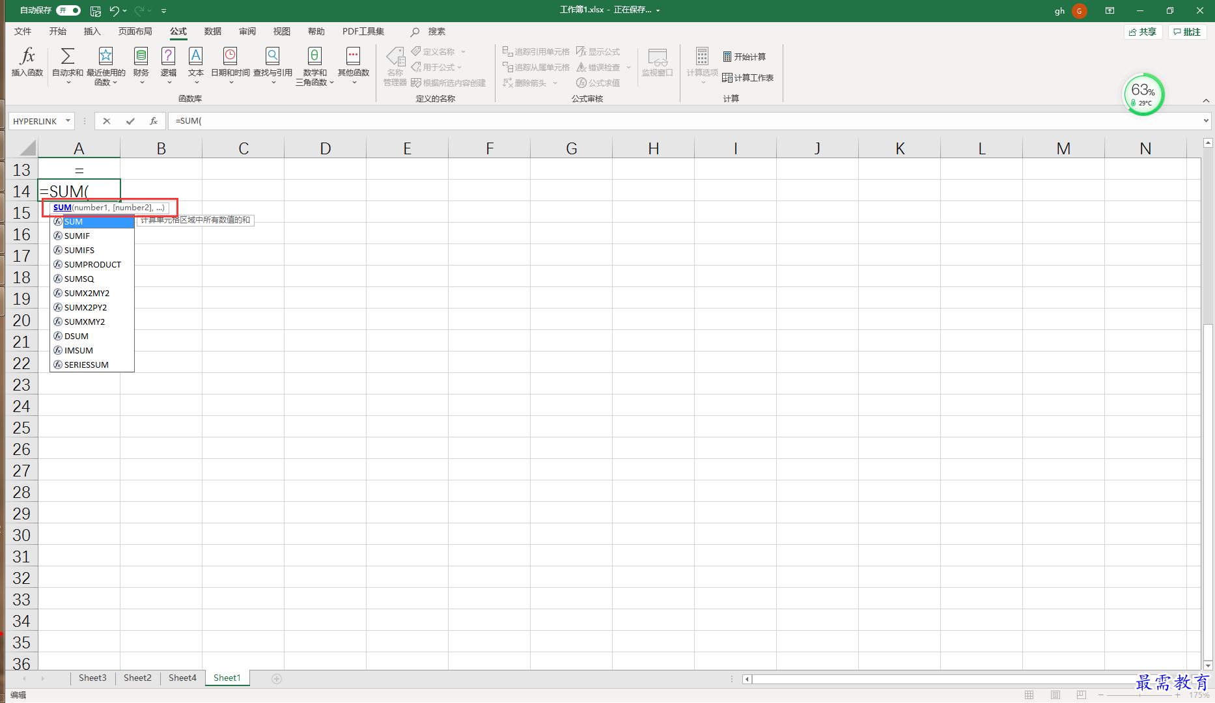Select SUMIF from autocomplete list
The image size is (1215, 703).
[92, 236]
